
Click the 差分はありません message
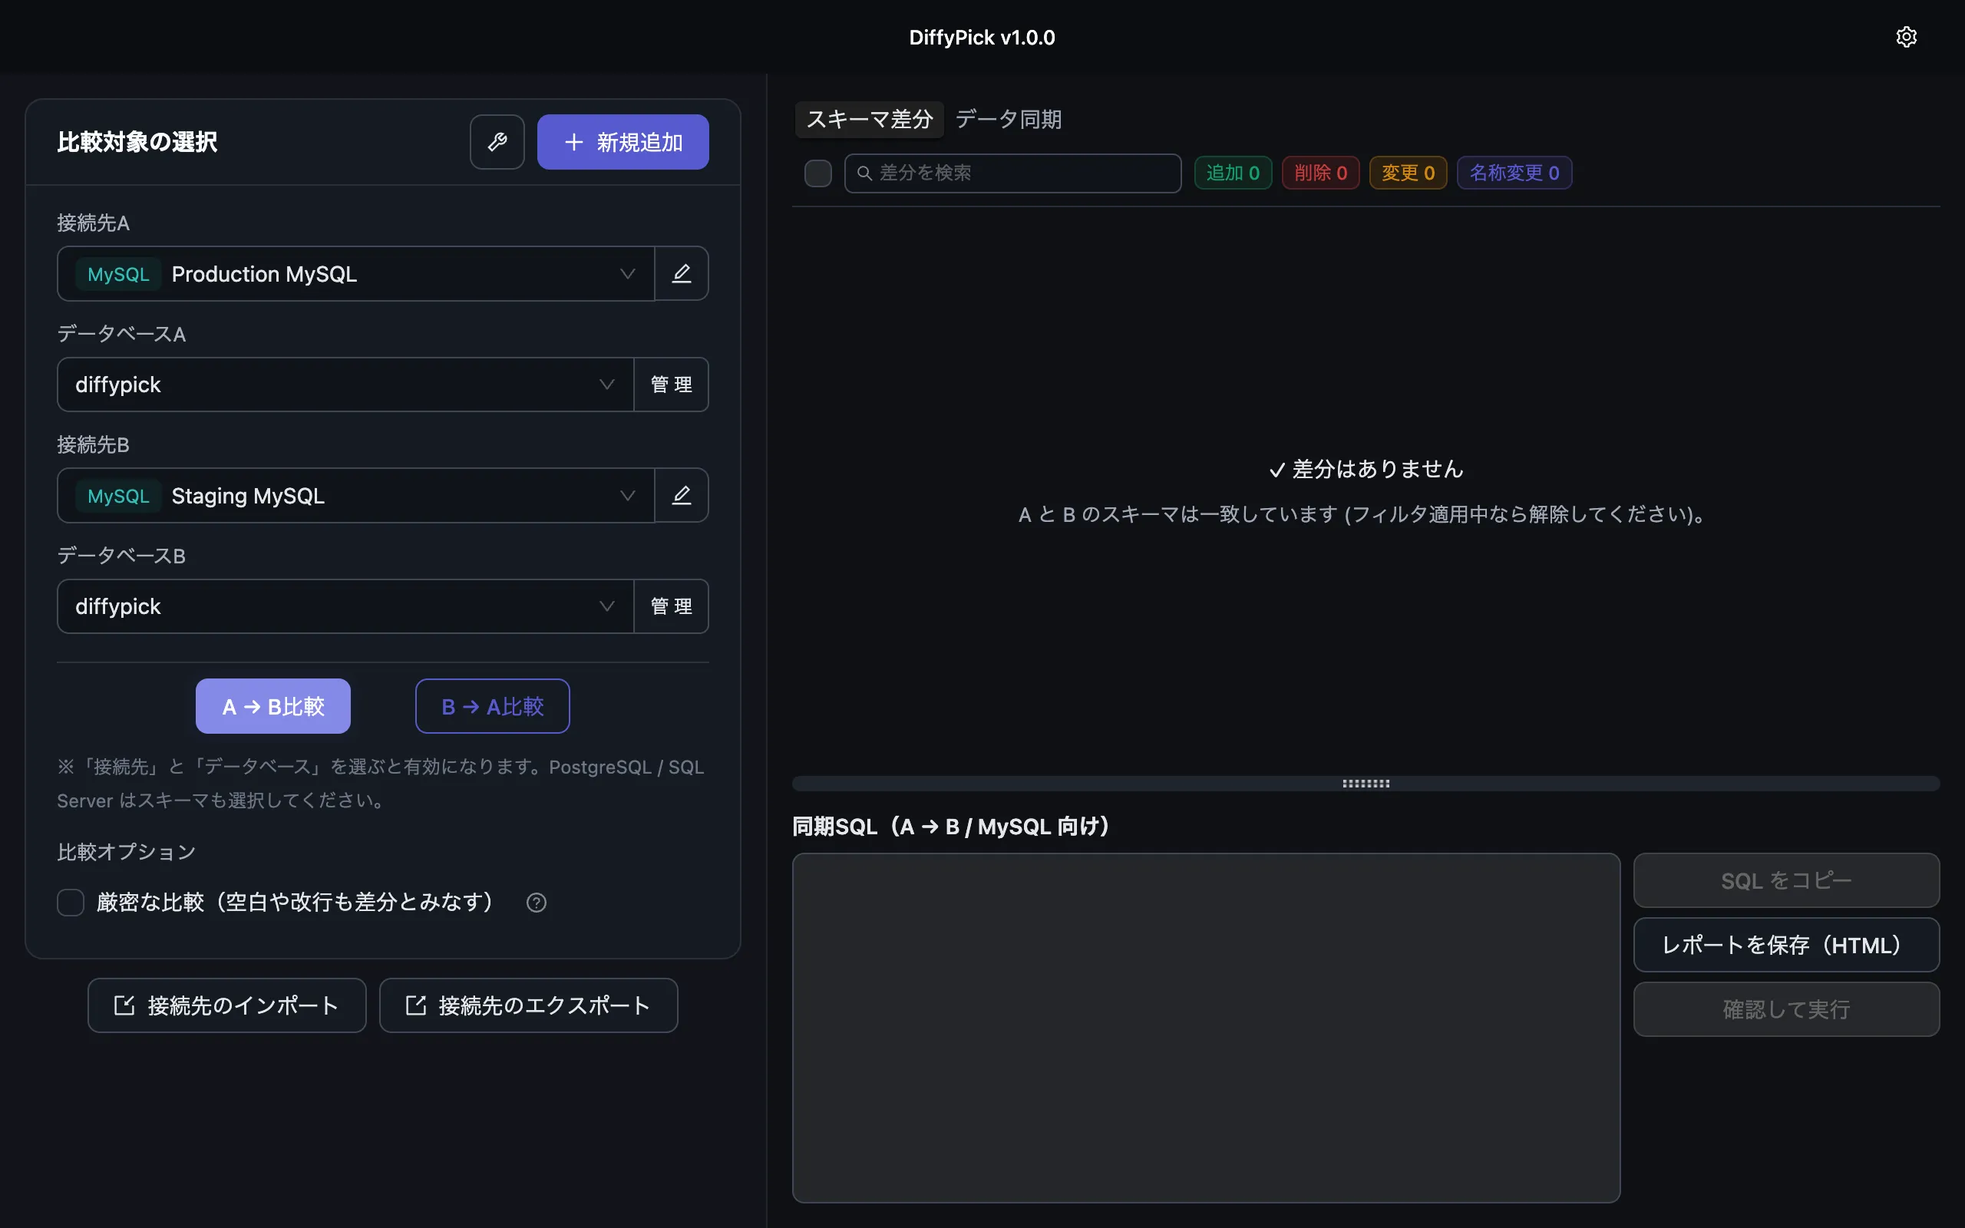(x=1366, y=469)
